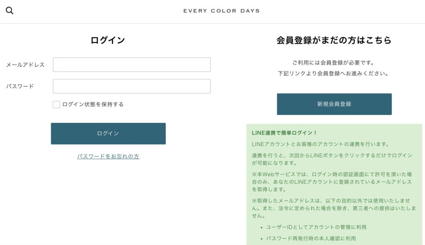Submit with the ログイン button
The height and width of the screenshot is (245, 425).
click(x=108, y=133)
